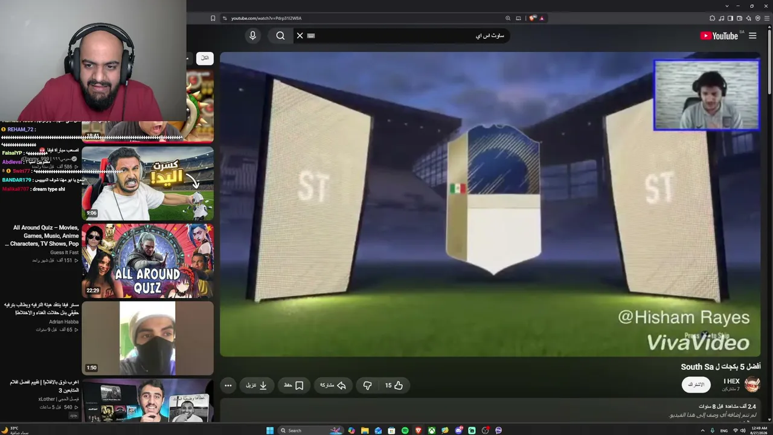The height and width of the screenshot is (435, 773).
Task: Switch the ENG input language
Action: coord(724,430)
